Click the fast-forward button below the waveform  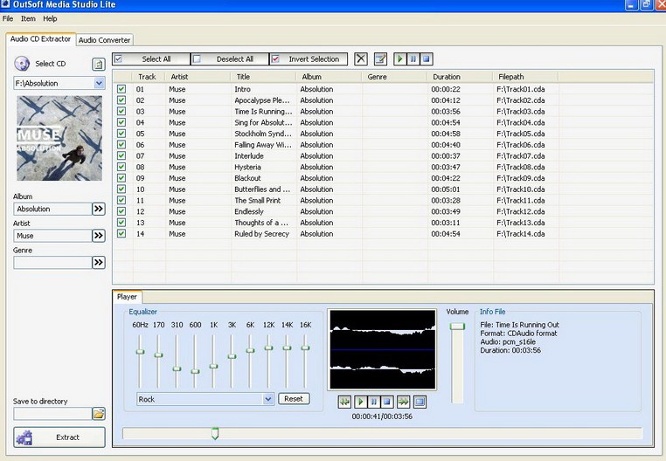(403, 402)
